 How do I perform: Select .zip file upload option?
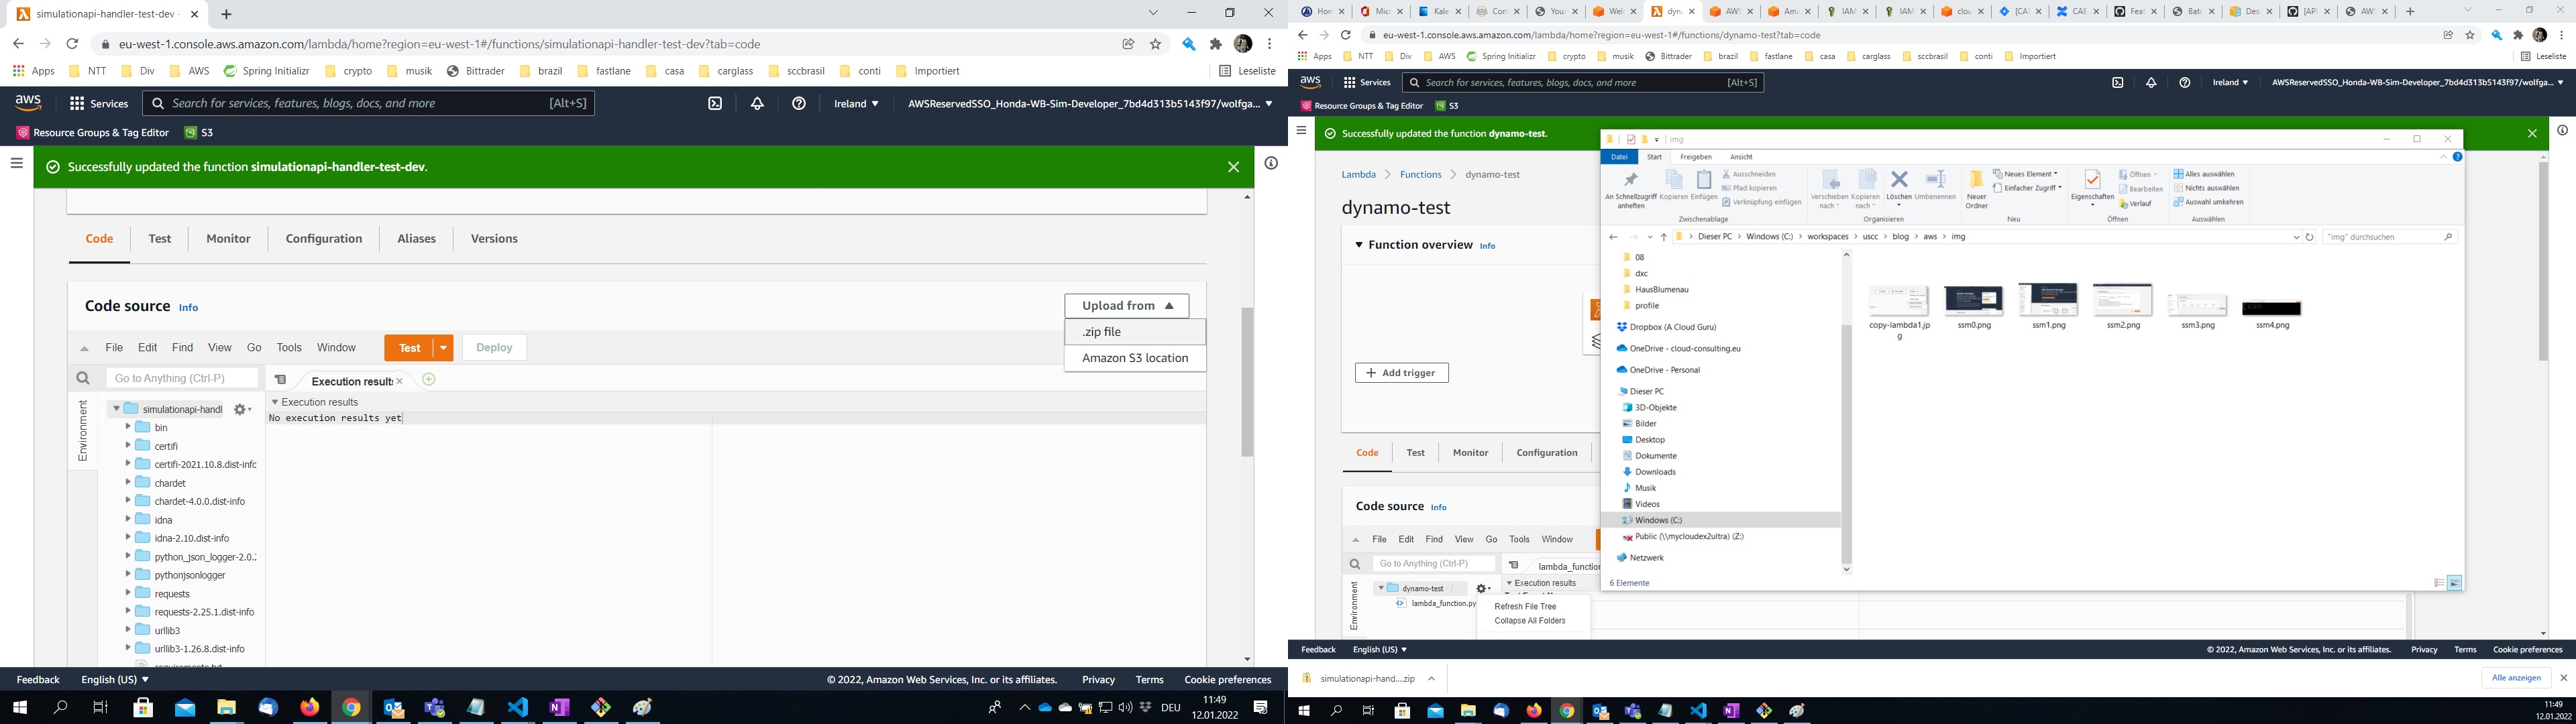(x=1135, y=332)
